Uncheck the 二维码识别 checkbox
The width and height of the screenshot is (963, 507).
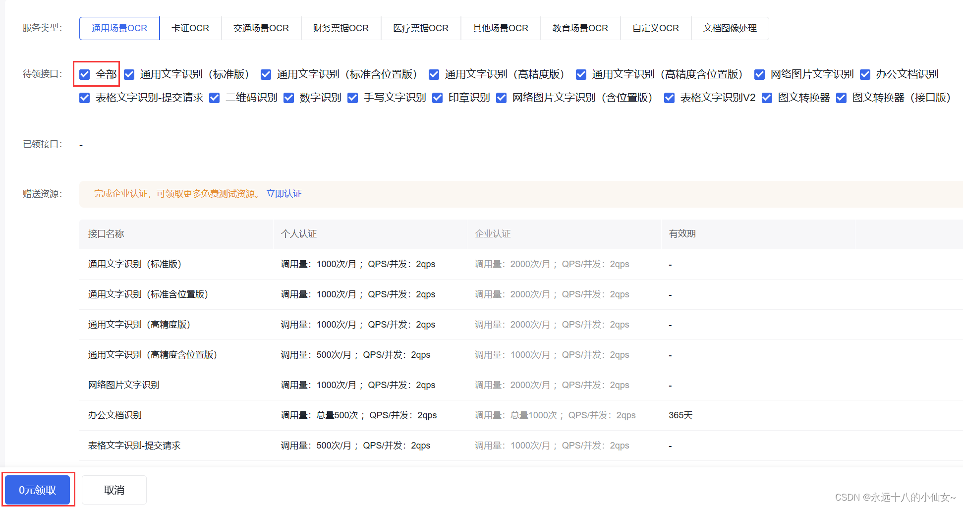pyautogui.click(x=215, y=98)
